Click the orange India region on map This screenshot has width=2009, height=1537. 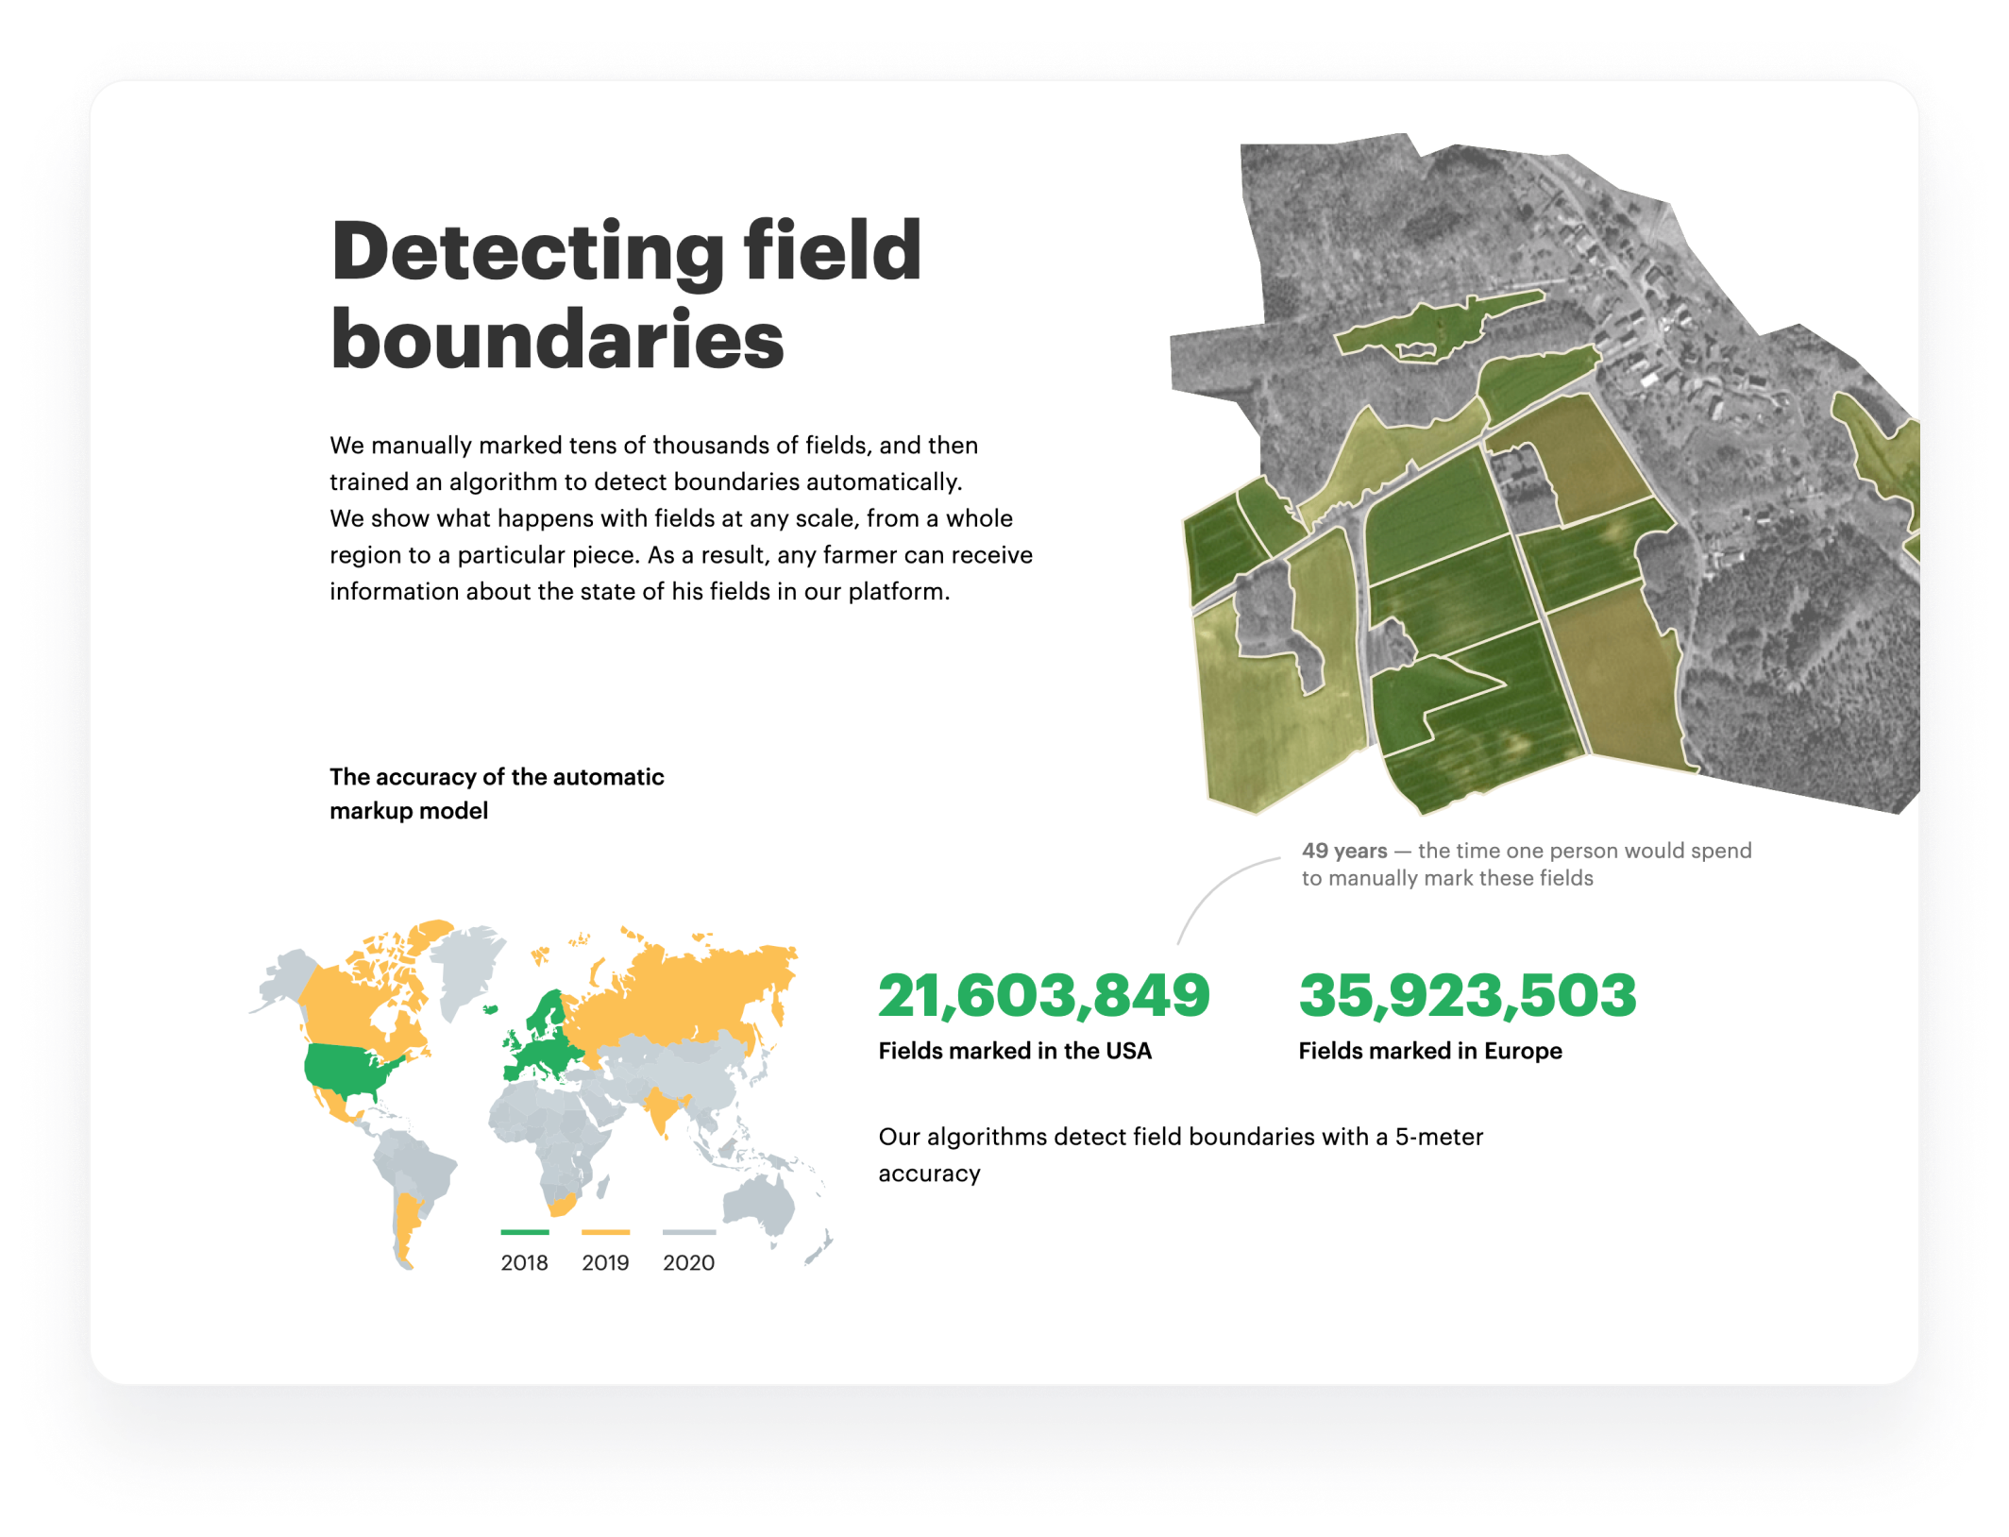(663, 1107)
